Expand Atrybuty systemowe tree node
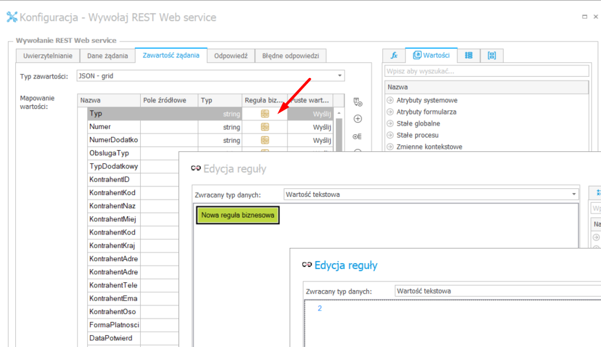The image size is (601, 347). coord(390,100)
